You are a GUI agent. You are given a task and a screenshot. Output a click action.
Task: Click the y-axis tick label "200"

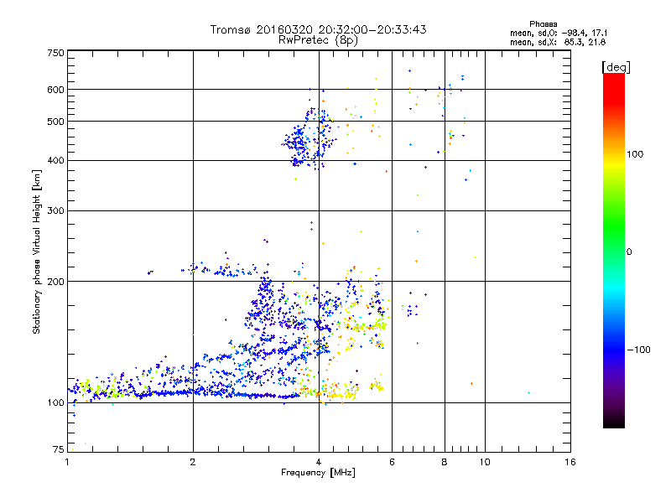point(55,281)
